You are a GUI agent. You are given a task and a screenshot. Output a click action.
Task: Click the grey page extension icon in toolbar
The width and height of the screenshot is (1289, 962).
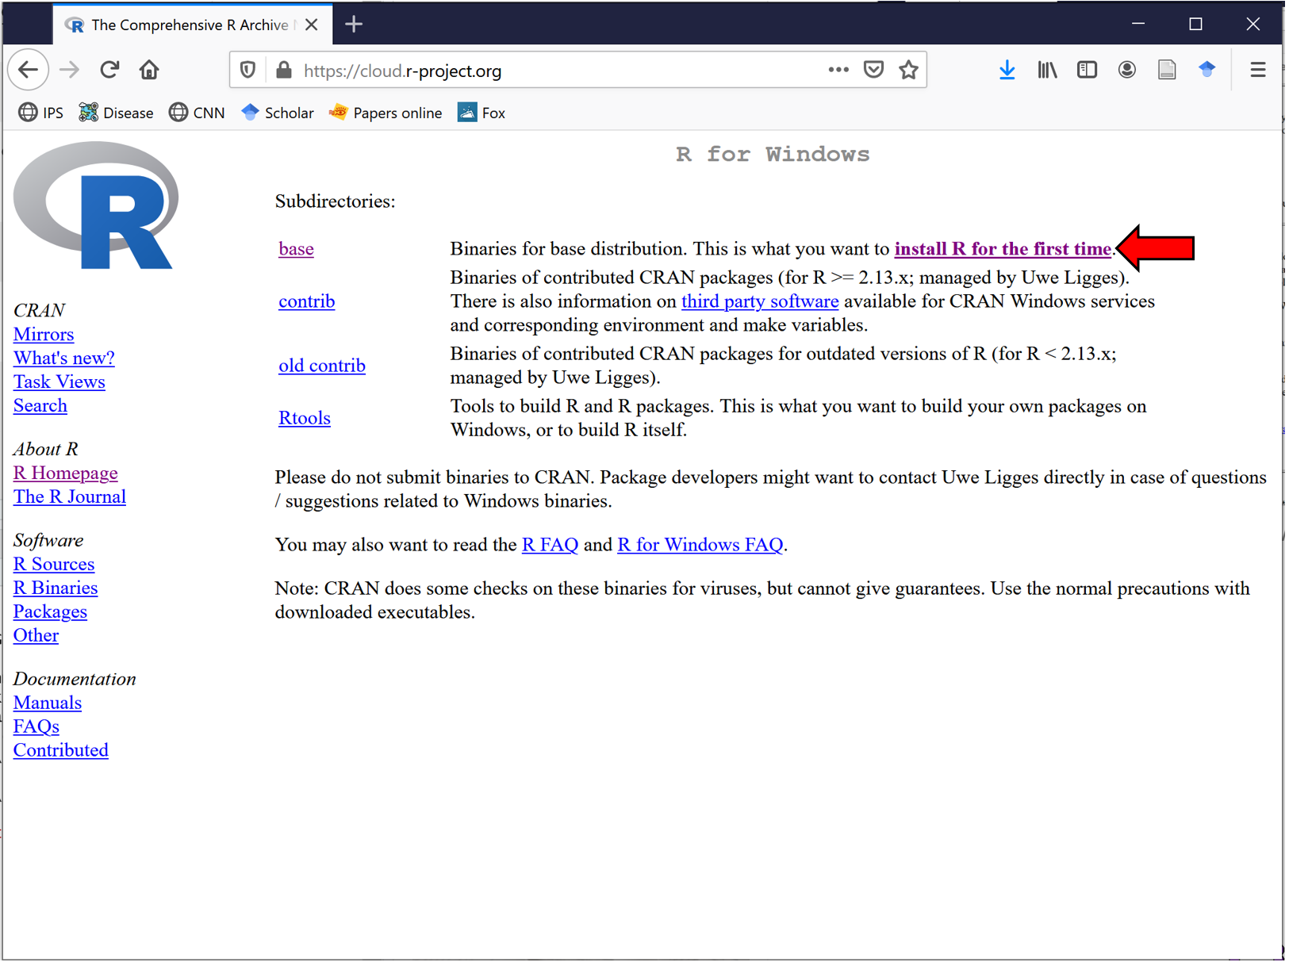(1167, 70)
